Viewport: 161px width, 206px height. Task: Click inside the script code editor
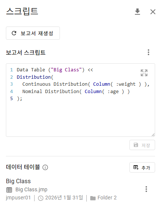point(80,100)
